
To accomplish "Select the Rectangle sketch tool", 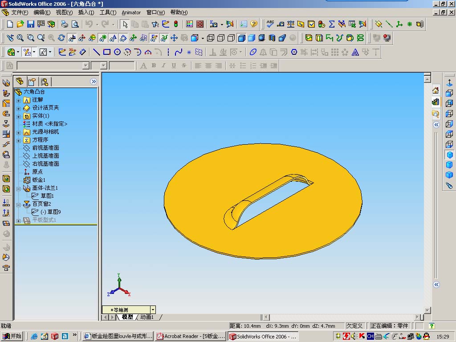I will click(107, 52).
